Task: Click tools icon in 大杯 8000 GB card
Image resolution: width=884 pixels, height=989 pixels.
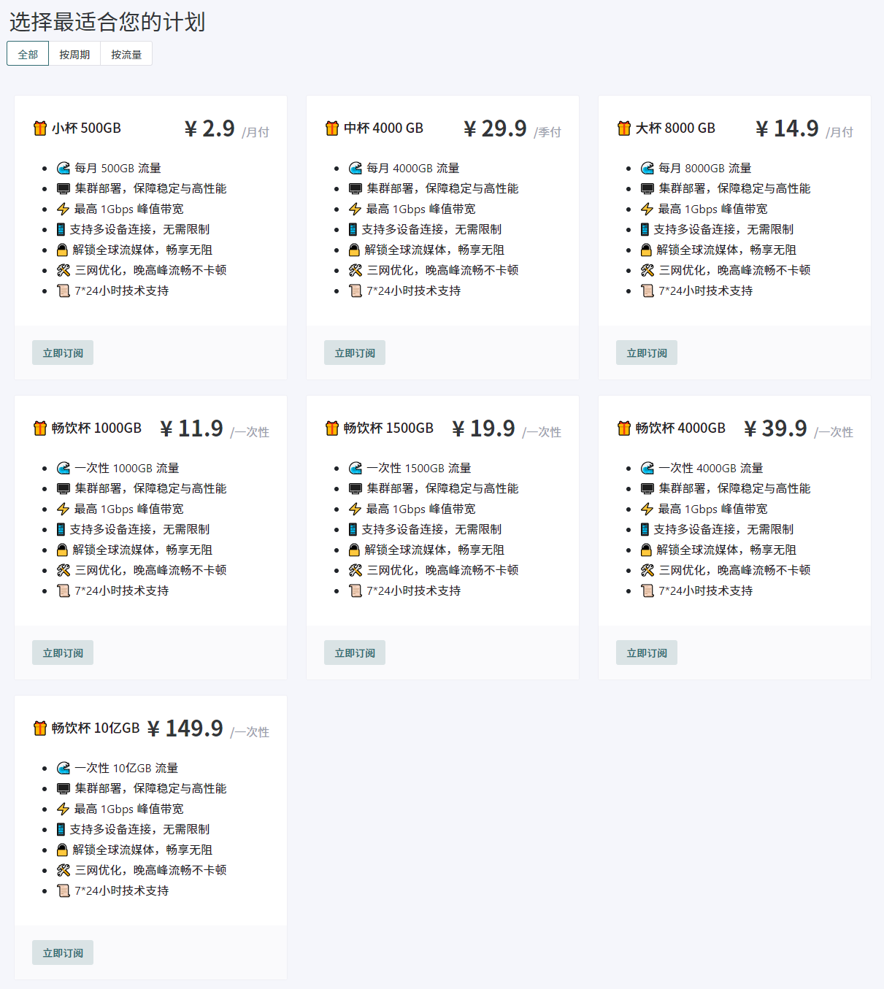Action: (x=647, y=271)
